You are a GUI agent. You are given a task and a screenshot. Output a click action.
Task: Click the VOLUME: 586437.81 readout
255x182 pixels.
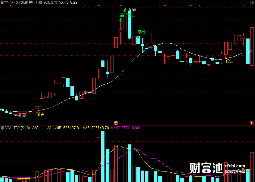[64, 128]
